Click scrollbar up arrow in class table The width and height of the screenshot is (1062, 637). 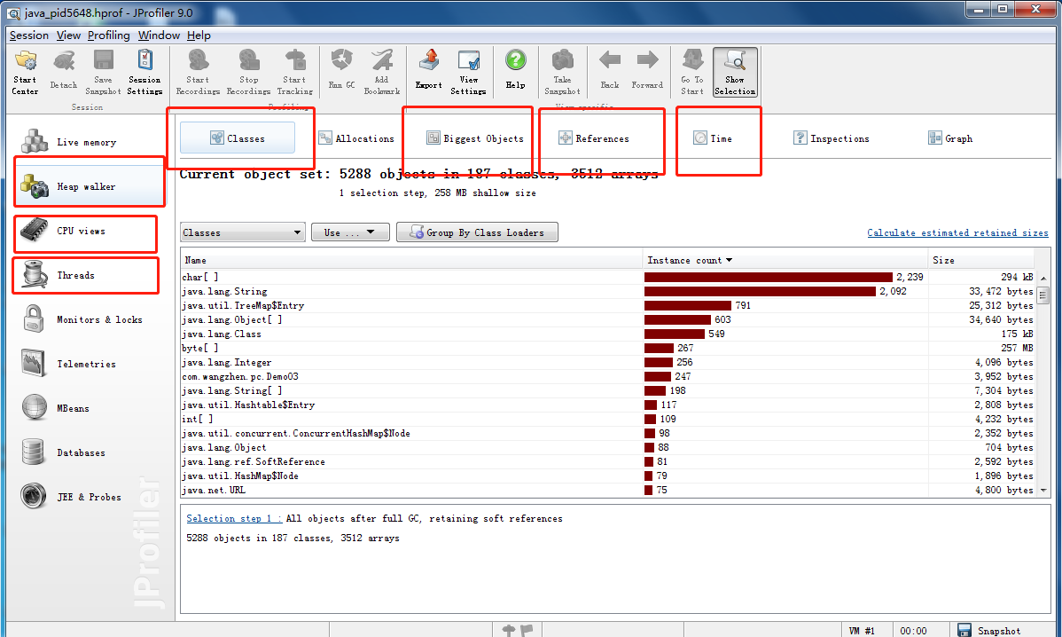point(1043,277)
